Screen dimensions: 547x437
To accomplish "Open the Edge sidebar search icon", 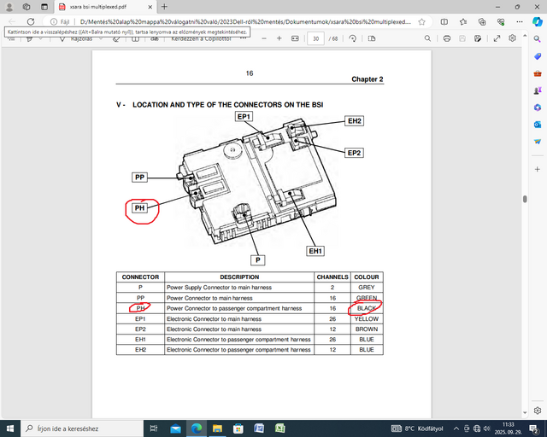I will (538, 38).
